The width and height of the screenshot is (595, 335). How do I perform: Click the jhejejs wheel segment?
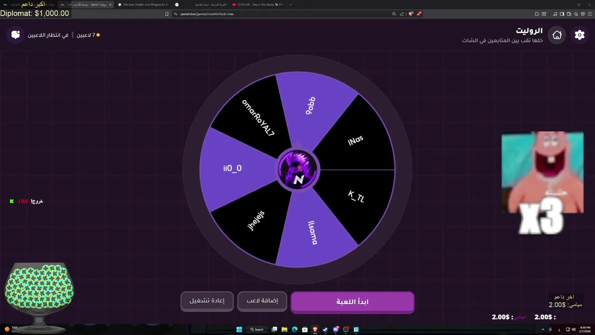tap(256, 221)
